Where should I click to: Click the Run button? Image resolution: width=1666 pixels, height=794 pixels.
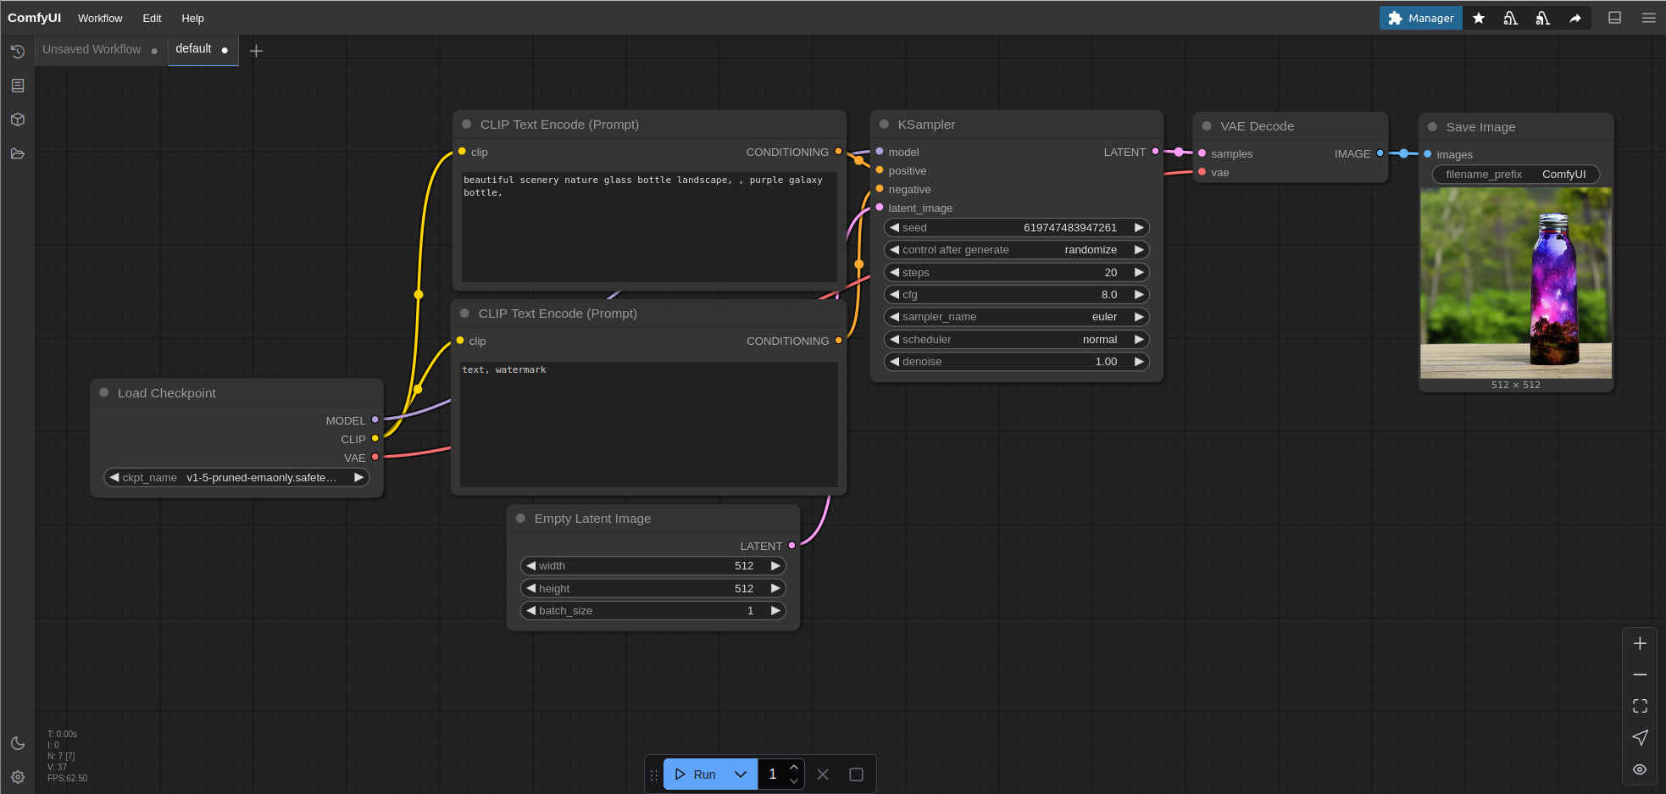coord(697,774)
